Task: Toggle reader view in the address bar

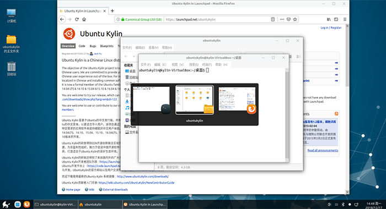Action: tap(273, 19)
